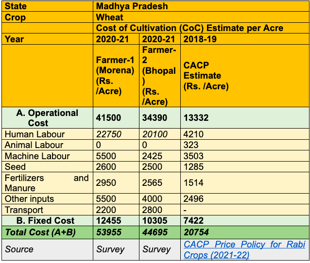Click the Seed value 1285

pos(194,167)
